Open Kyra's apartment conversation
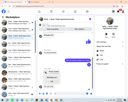Viewport: 128px width, 102px height. (x=17, y=94)
